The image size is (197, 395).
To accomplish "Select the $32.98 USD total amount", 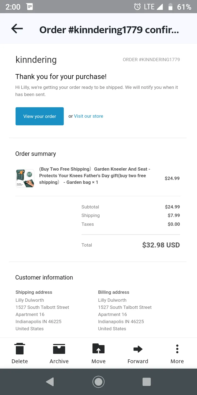I will (161, 245).
